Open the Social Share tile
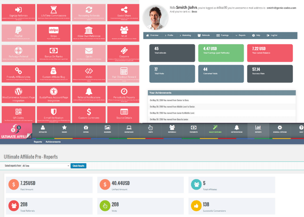This screenshot has height=217, width=304. click(123, 13)
